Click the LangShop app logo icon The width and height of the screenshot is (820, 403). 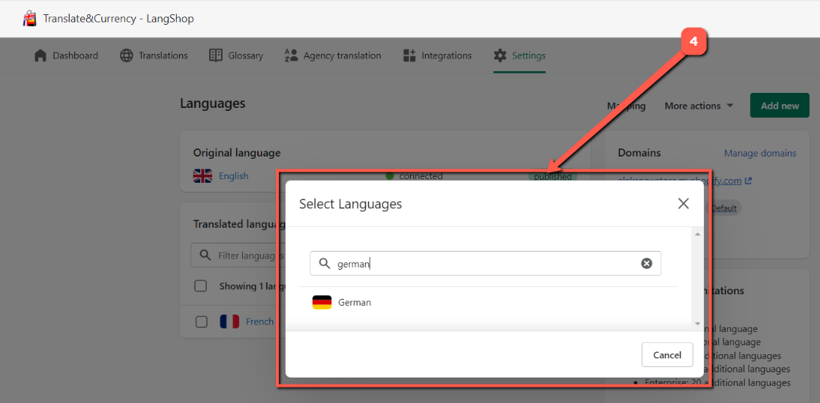30,19
